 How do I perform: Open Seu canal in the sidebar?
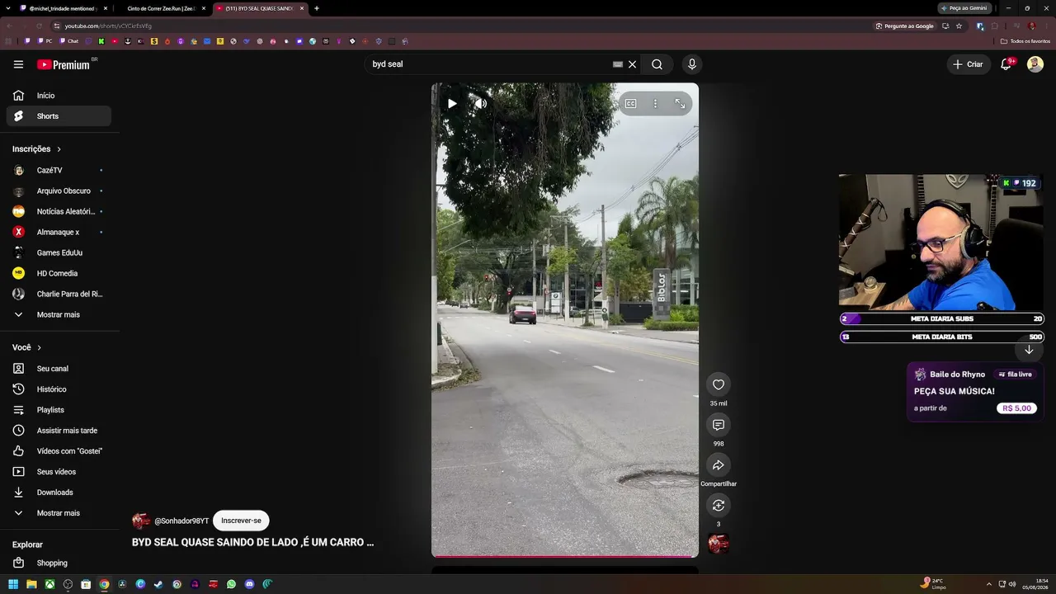coord(59,369)
